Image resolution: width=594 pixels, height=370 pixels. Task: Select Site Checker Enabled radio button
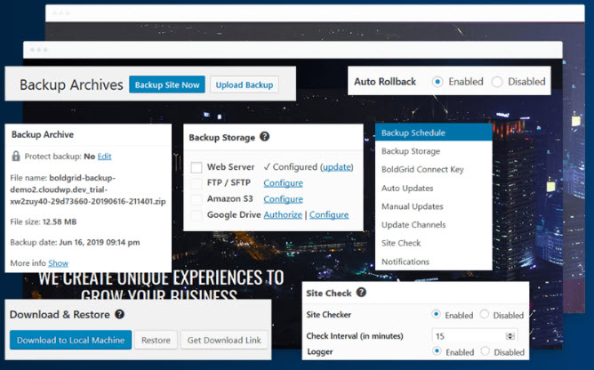tap(436, 314)
